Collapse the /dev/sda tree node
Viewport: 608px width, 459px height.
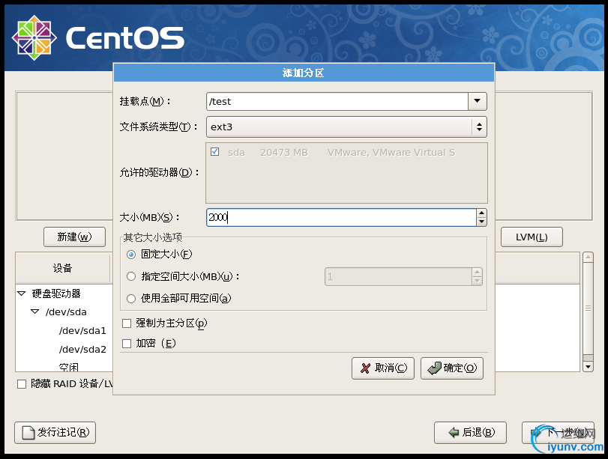[x=35, y=311]
